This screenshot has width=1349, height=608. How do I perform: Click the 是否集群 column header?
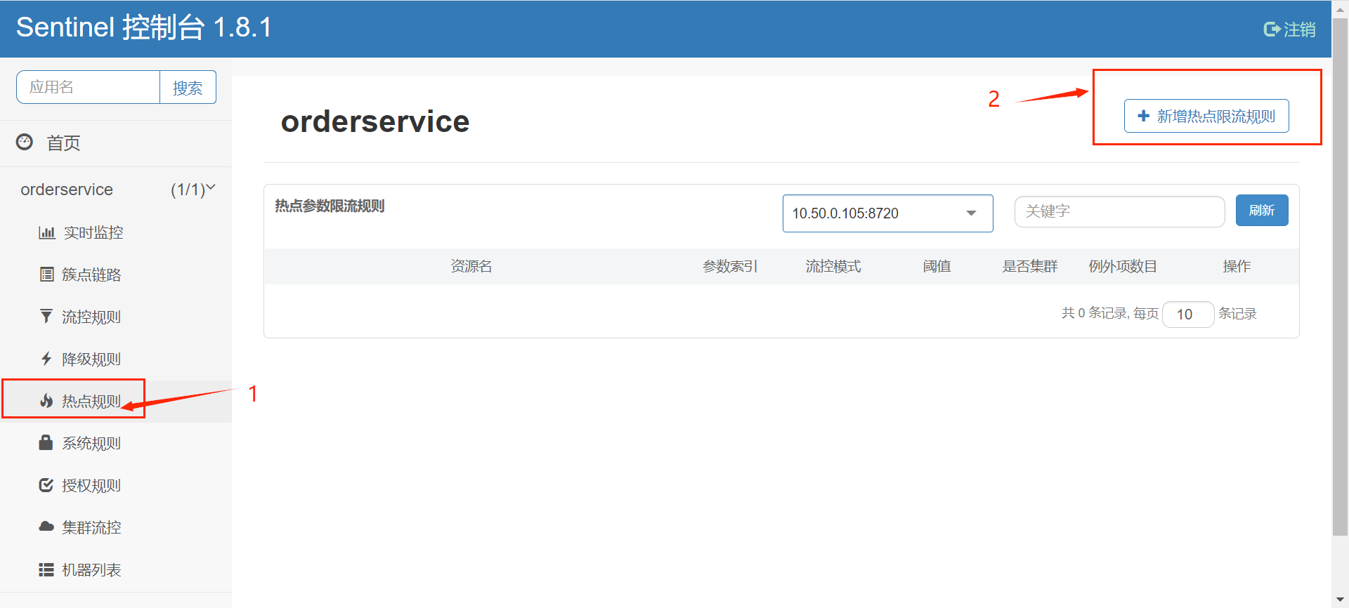pyautogui.click(x=1030, y=266)
